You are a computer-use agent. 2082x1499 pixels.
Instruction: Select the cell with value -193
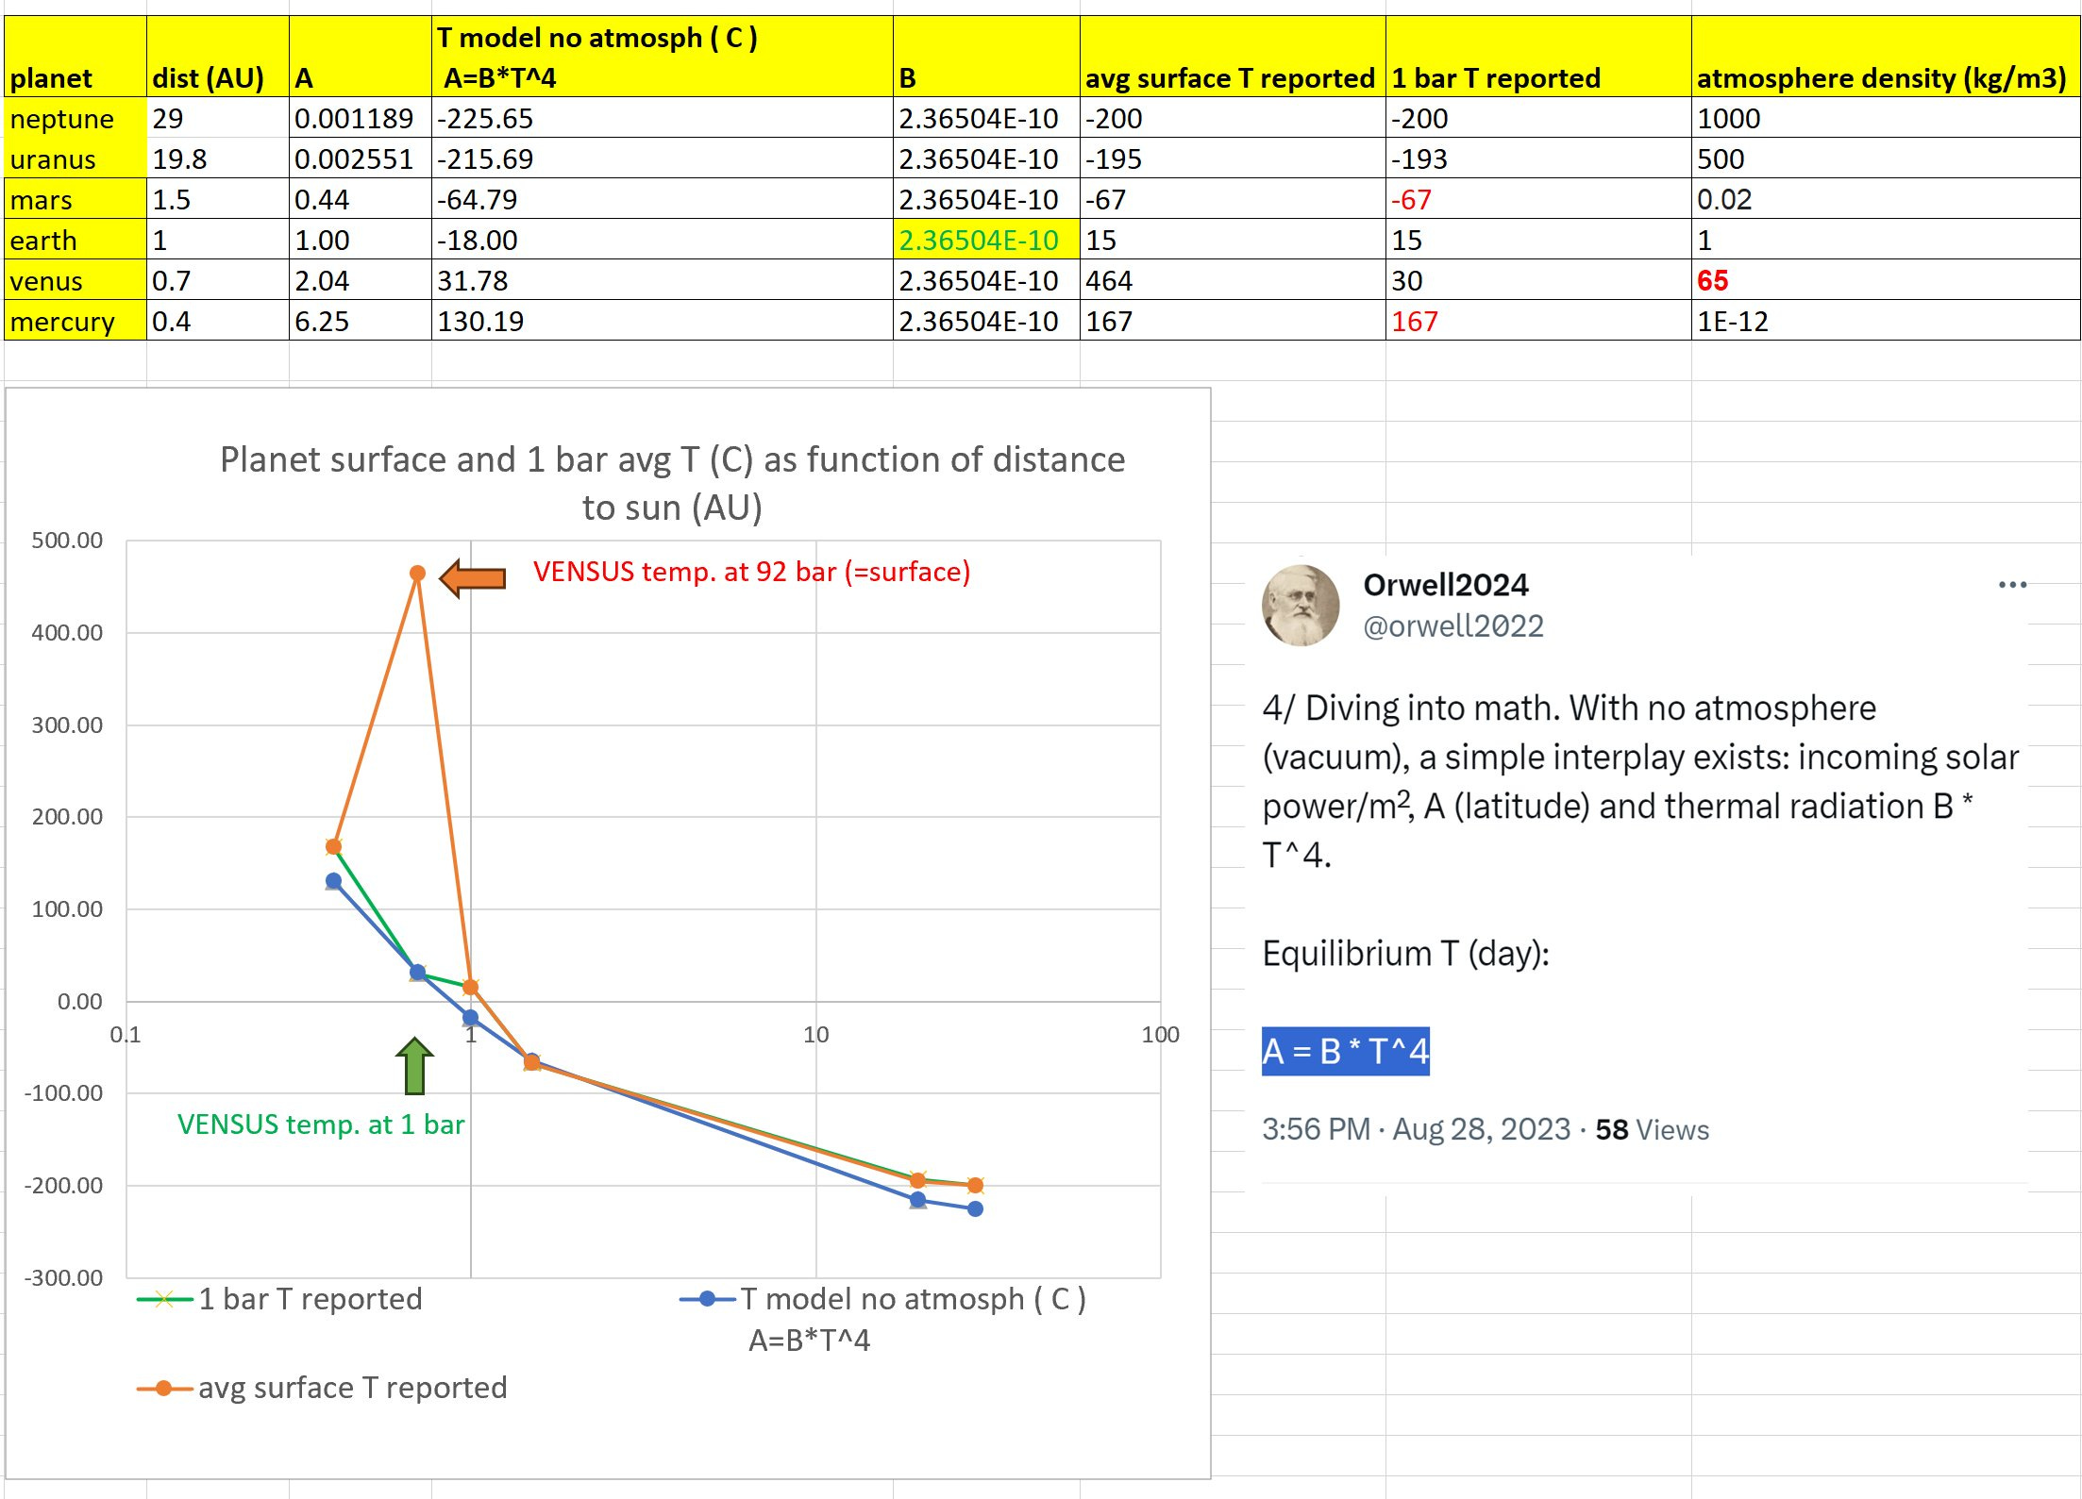pyautogui.click(x=1538, y=158)
